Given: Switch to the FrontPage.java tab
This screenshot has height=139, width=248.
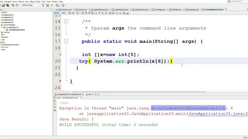Looking at the screenshot, I should 160,10.
